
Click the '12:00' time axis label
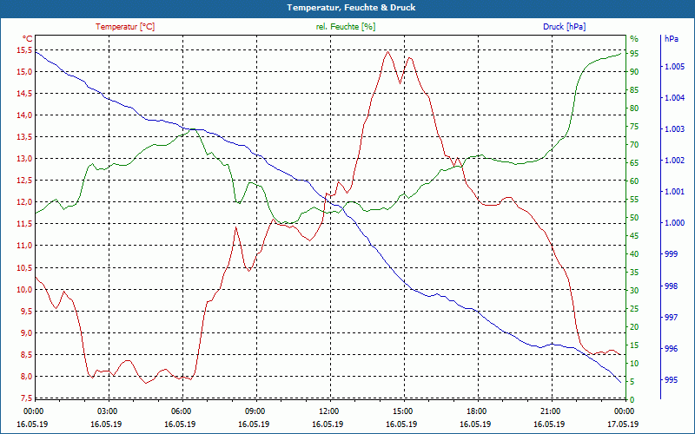328,411
